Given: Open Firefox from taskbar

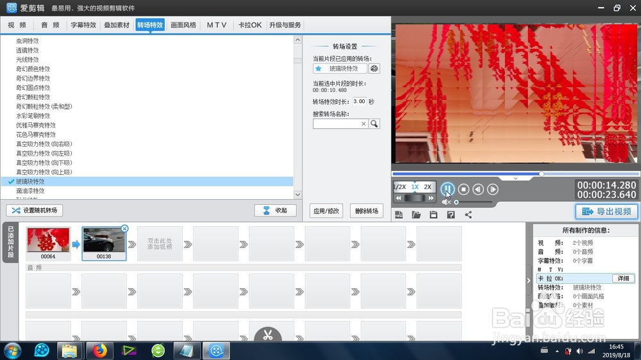Looking at the screenshot, I should tap(99, 350).
